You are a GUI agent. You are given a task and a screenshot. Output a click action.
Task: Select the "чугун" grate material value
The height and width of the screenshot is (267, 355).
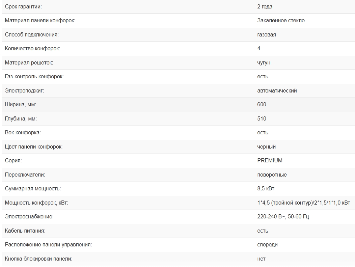tap(264, 63)
